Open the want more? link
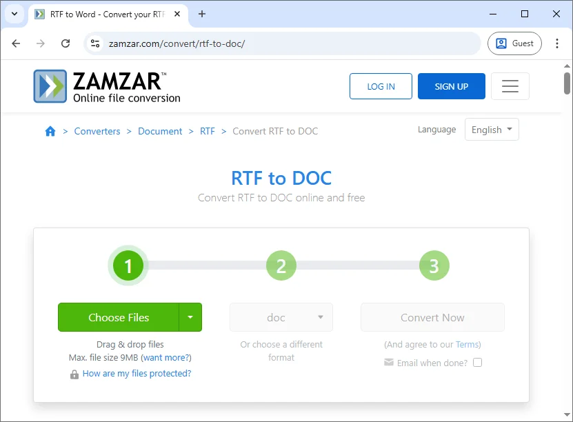 point(168,357)
